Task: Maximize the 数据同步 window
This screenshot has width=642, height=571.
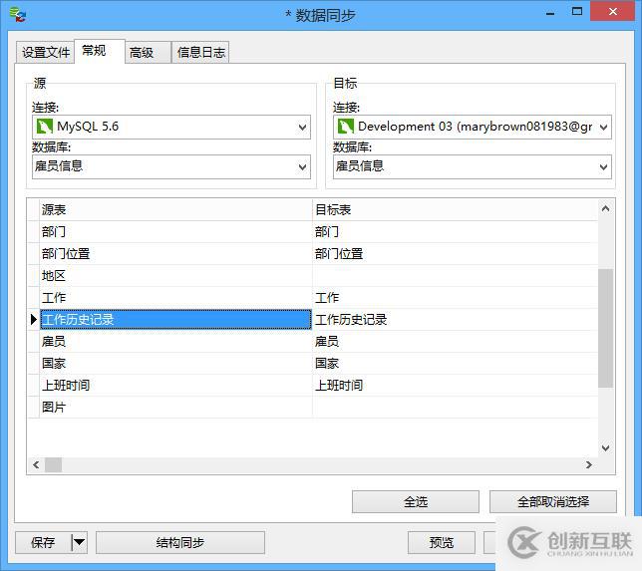Action: pyautogui.click(x=577, y=12)
